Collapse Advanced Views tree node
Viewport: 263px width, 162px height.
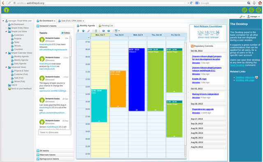6,67
